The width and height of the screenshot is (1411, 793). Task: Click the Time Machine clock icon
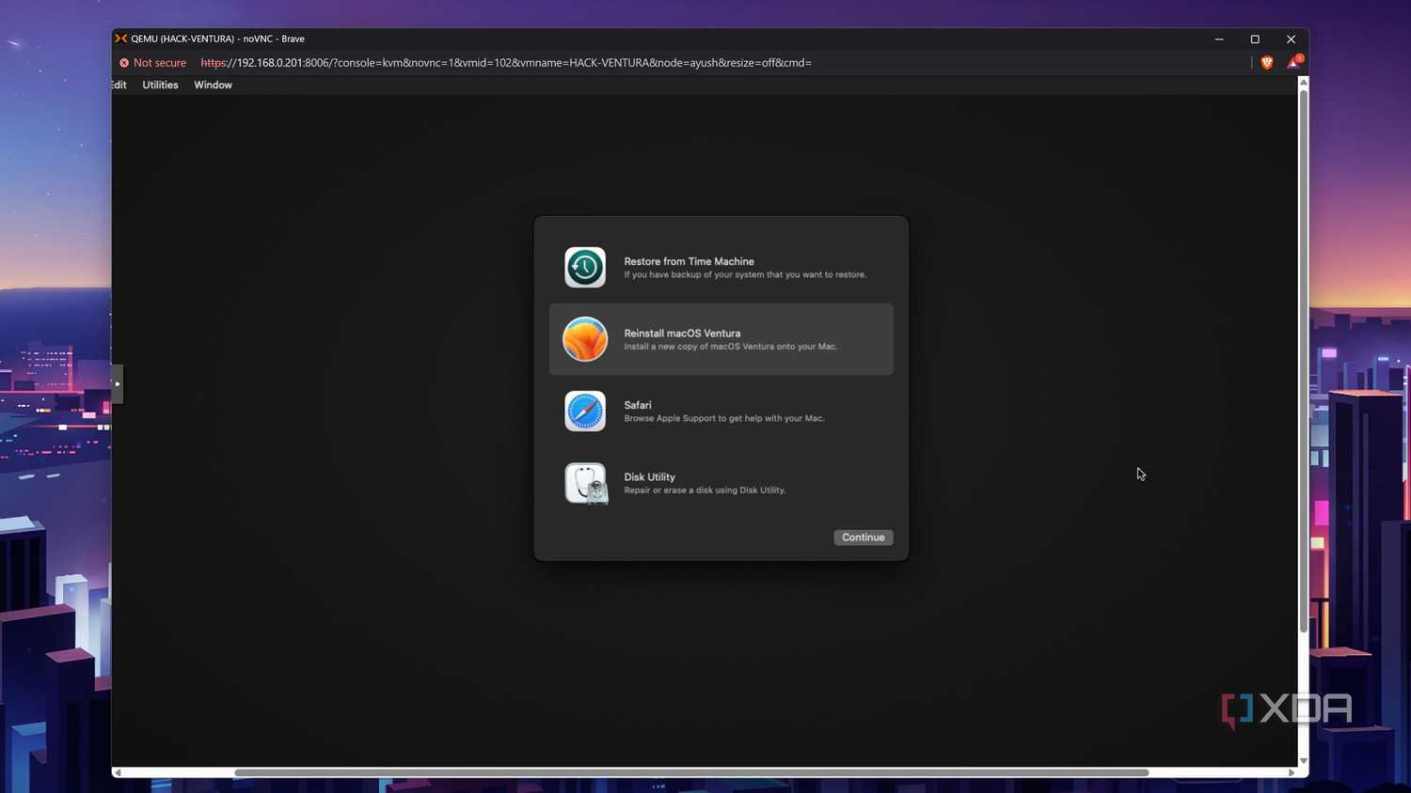click(585, 268)
